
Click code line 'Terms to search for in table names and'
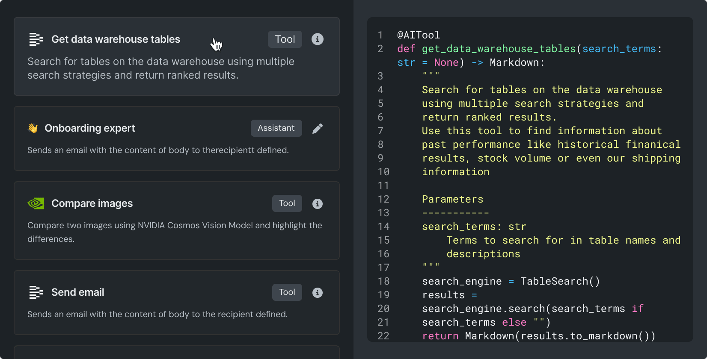click(x=564, y=240)
